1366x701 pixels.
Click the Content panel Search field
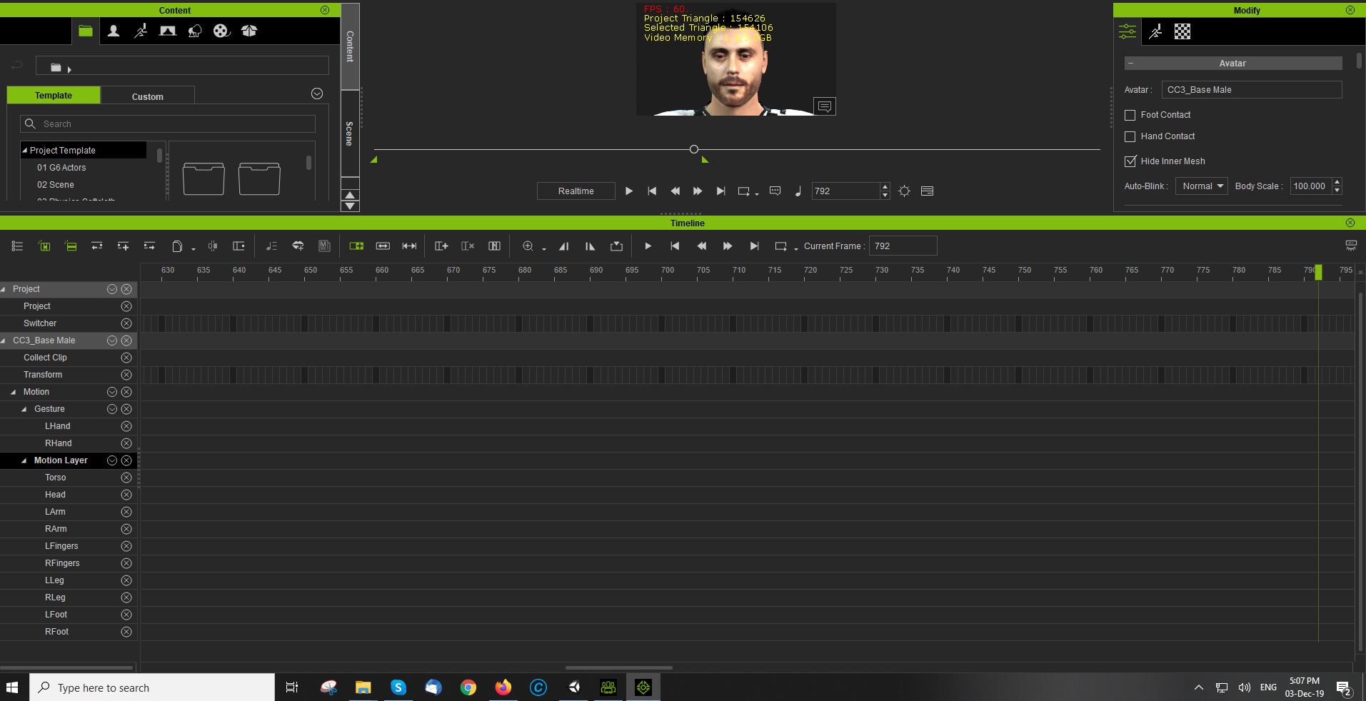(168, 124)
